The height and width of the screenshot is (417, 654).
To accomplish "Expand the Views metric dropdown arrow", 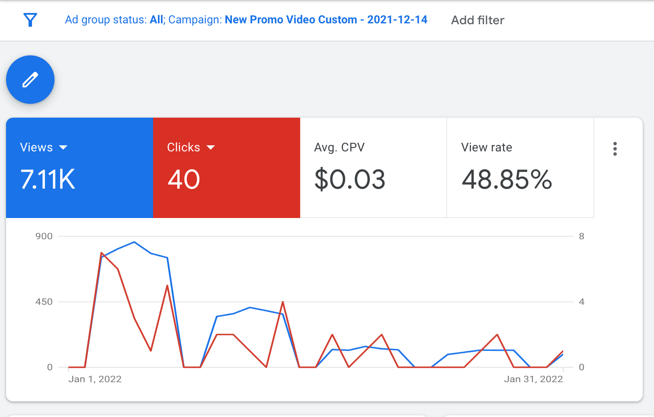I will coord(63,148).
